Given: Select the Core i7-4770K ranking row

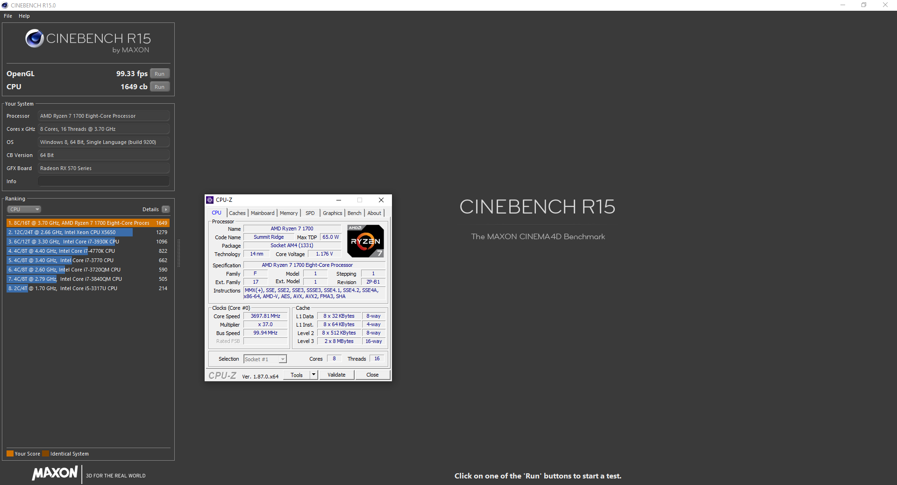Looking at the screenshot, I should 88,251.
